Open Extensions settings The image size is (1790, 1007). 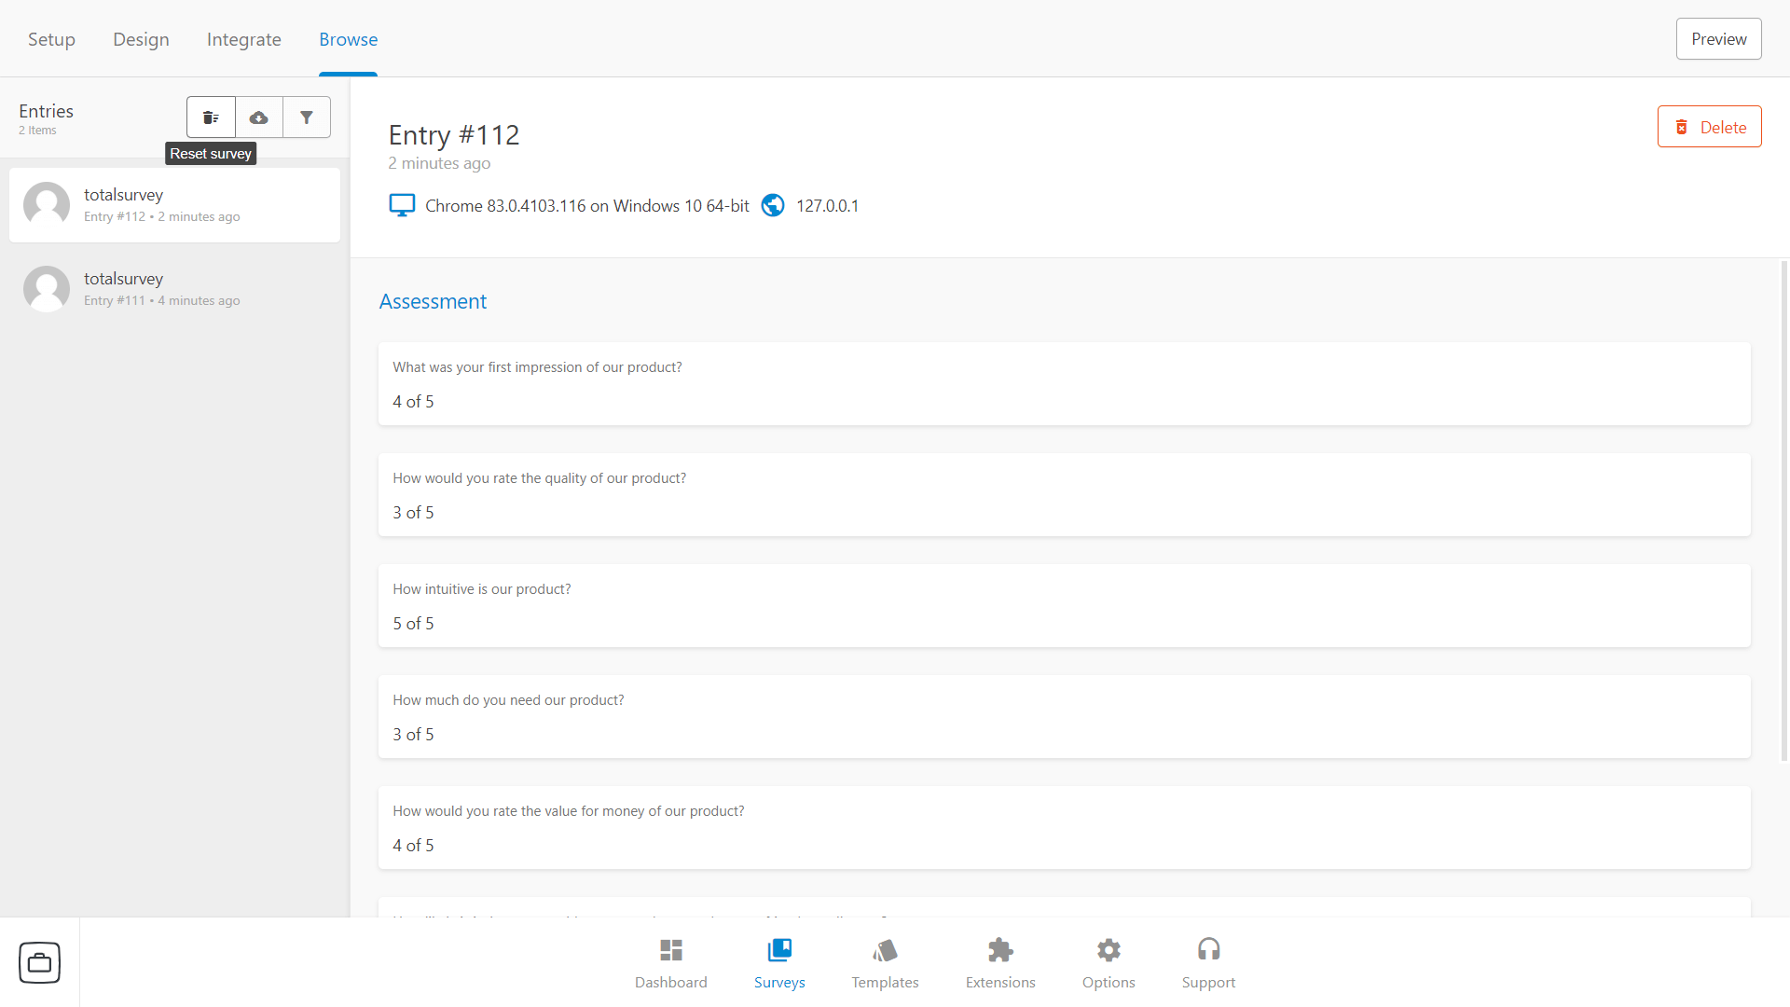(999, 961)
